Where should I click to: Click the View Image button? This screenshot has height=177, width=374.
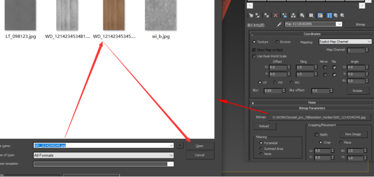(353, 134)
